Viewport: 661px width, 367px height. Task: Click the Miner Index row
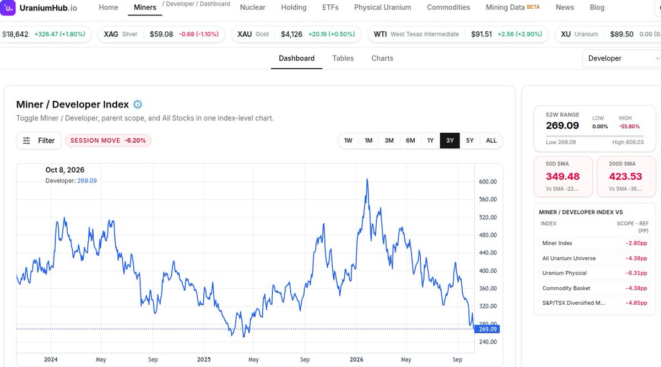click(x=595, y=243)
